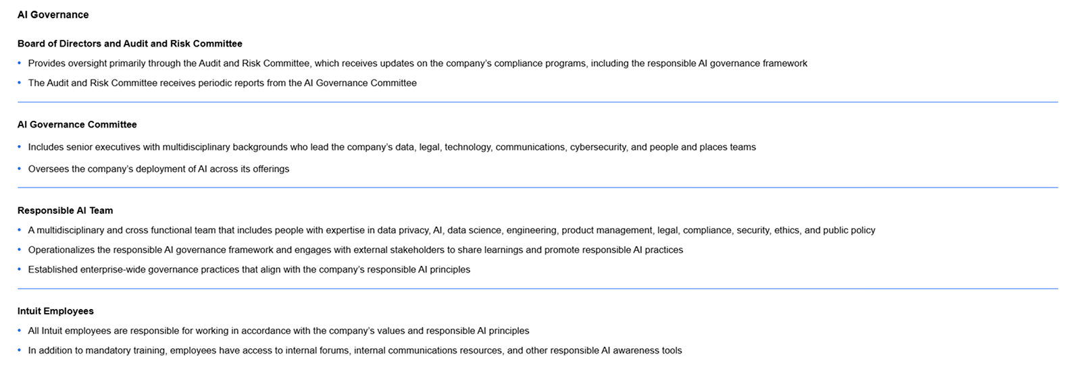Viewport: 1081px width, 365px height.
Task: Click the bullet about senior executives' multidisciplinary backgrounds
Action: pos(392,147)
